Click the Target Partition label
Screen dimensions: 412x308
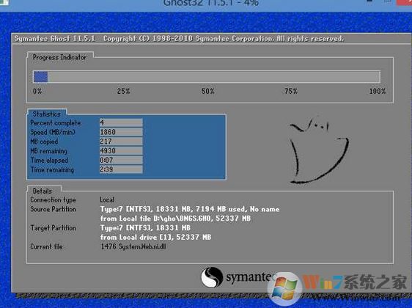[x=53, y=228]
